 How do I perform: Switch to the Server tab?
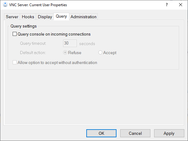(x=12, y=17)
